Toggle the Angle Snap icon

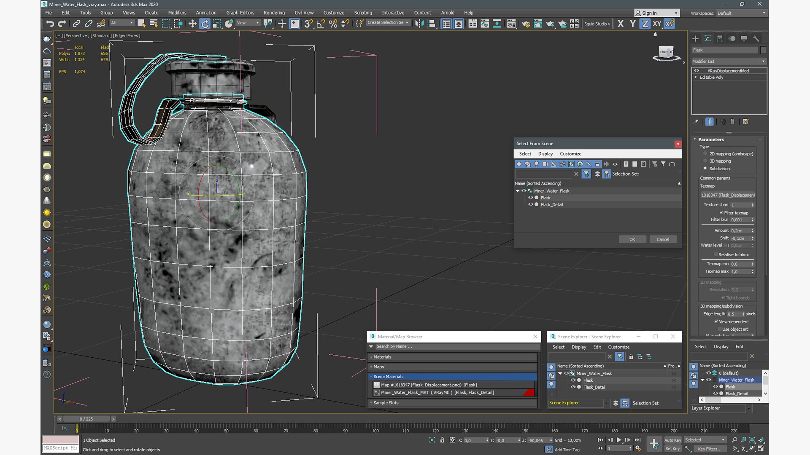(x=321, y=24)
